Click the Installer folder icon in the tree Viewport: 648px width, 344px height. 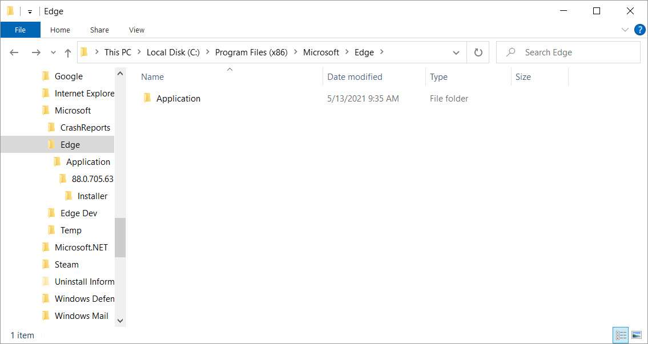click(x=69, y=196)
